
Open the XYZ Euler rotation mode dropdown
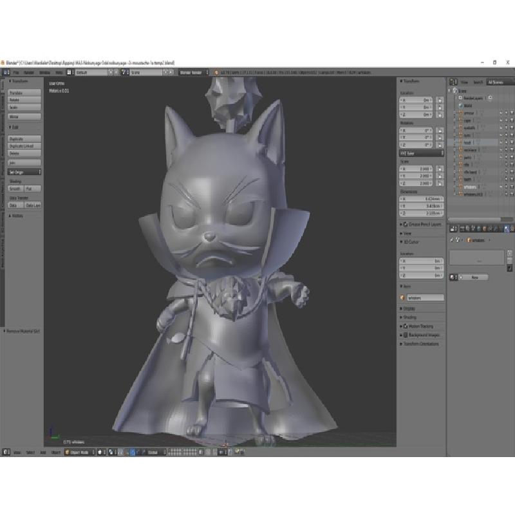point(422,153)
